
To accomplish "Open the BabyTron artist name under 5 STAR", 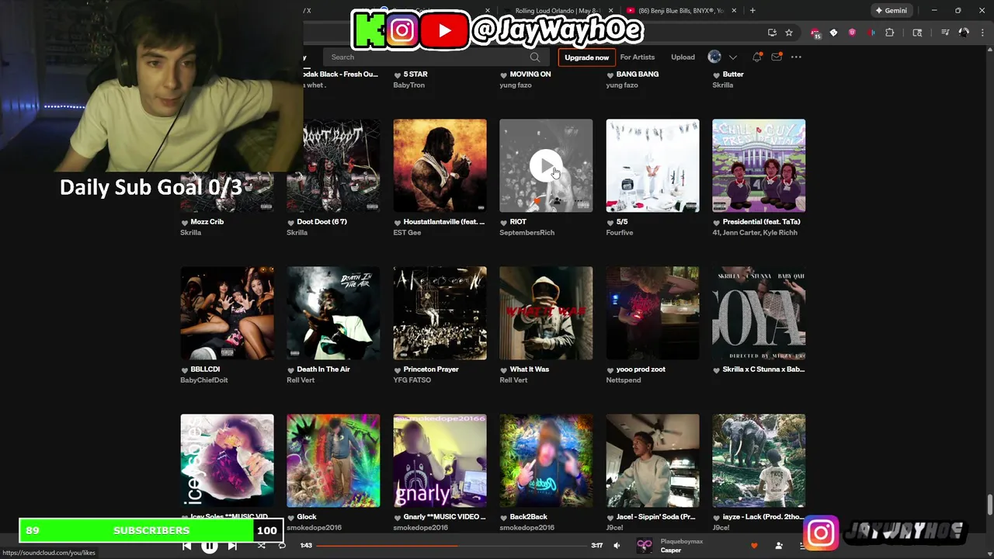I will (408, 85).
